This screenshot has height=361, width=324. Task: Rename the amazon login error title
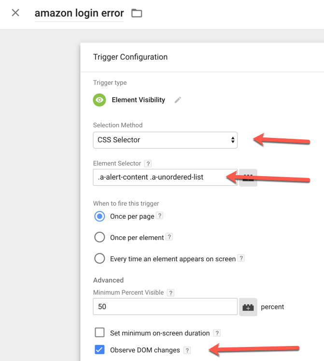point(79,13)
